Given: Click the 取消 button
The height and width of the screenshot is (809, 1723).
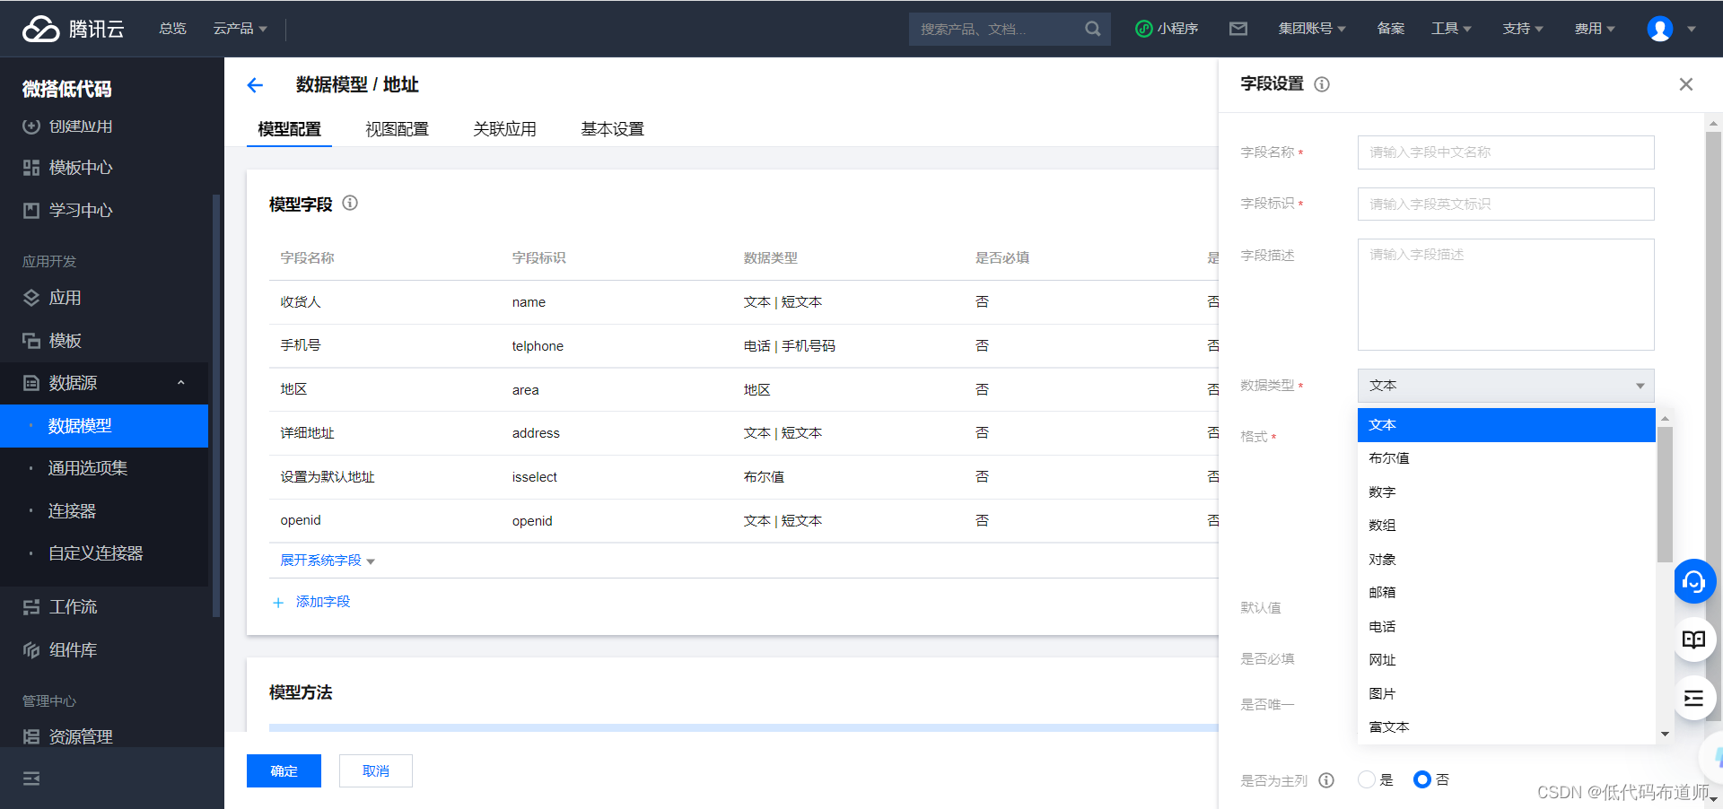Looking at the screenshot, I should (376, 771).
